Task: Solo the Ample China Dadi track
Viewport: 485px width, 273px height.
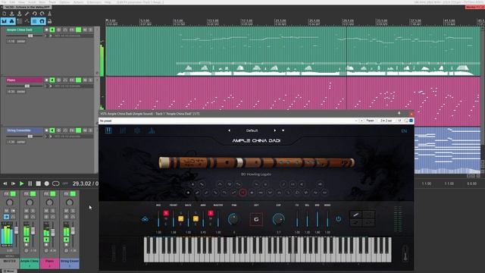Action: (90, 30)
